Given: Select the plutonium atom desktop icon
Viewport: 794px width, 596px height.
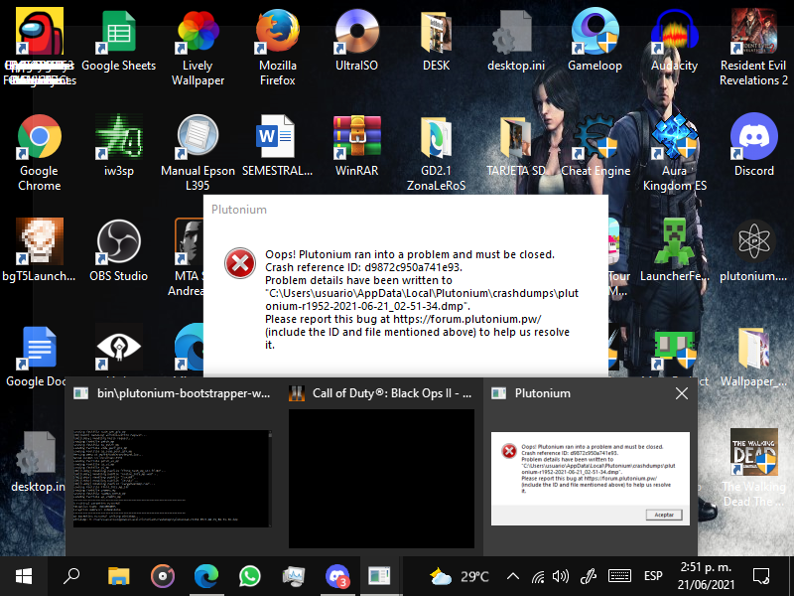Looking at the screenshot, I should (x=753, y=250).
